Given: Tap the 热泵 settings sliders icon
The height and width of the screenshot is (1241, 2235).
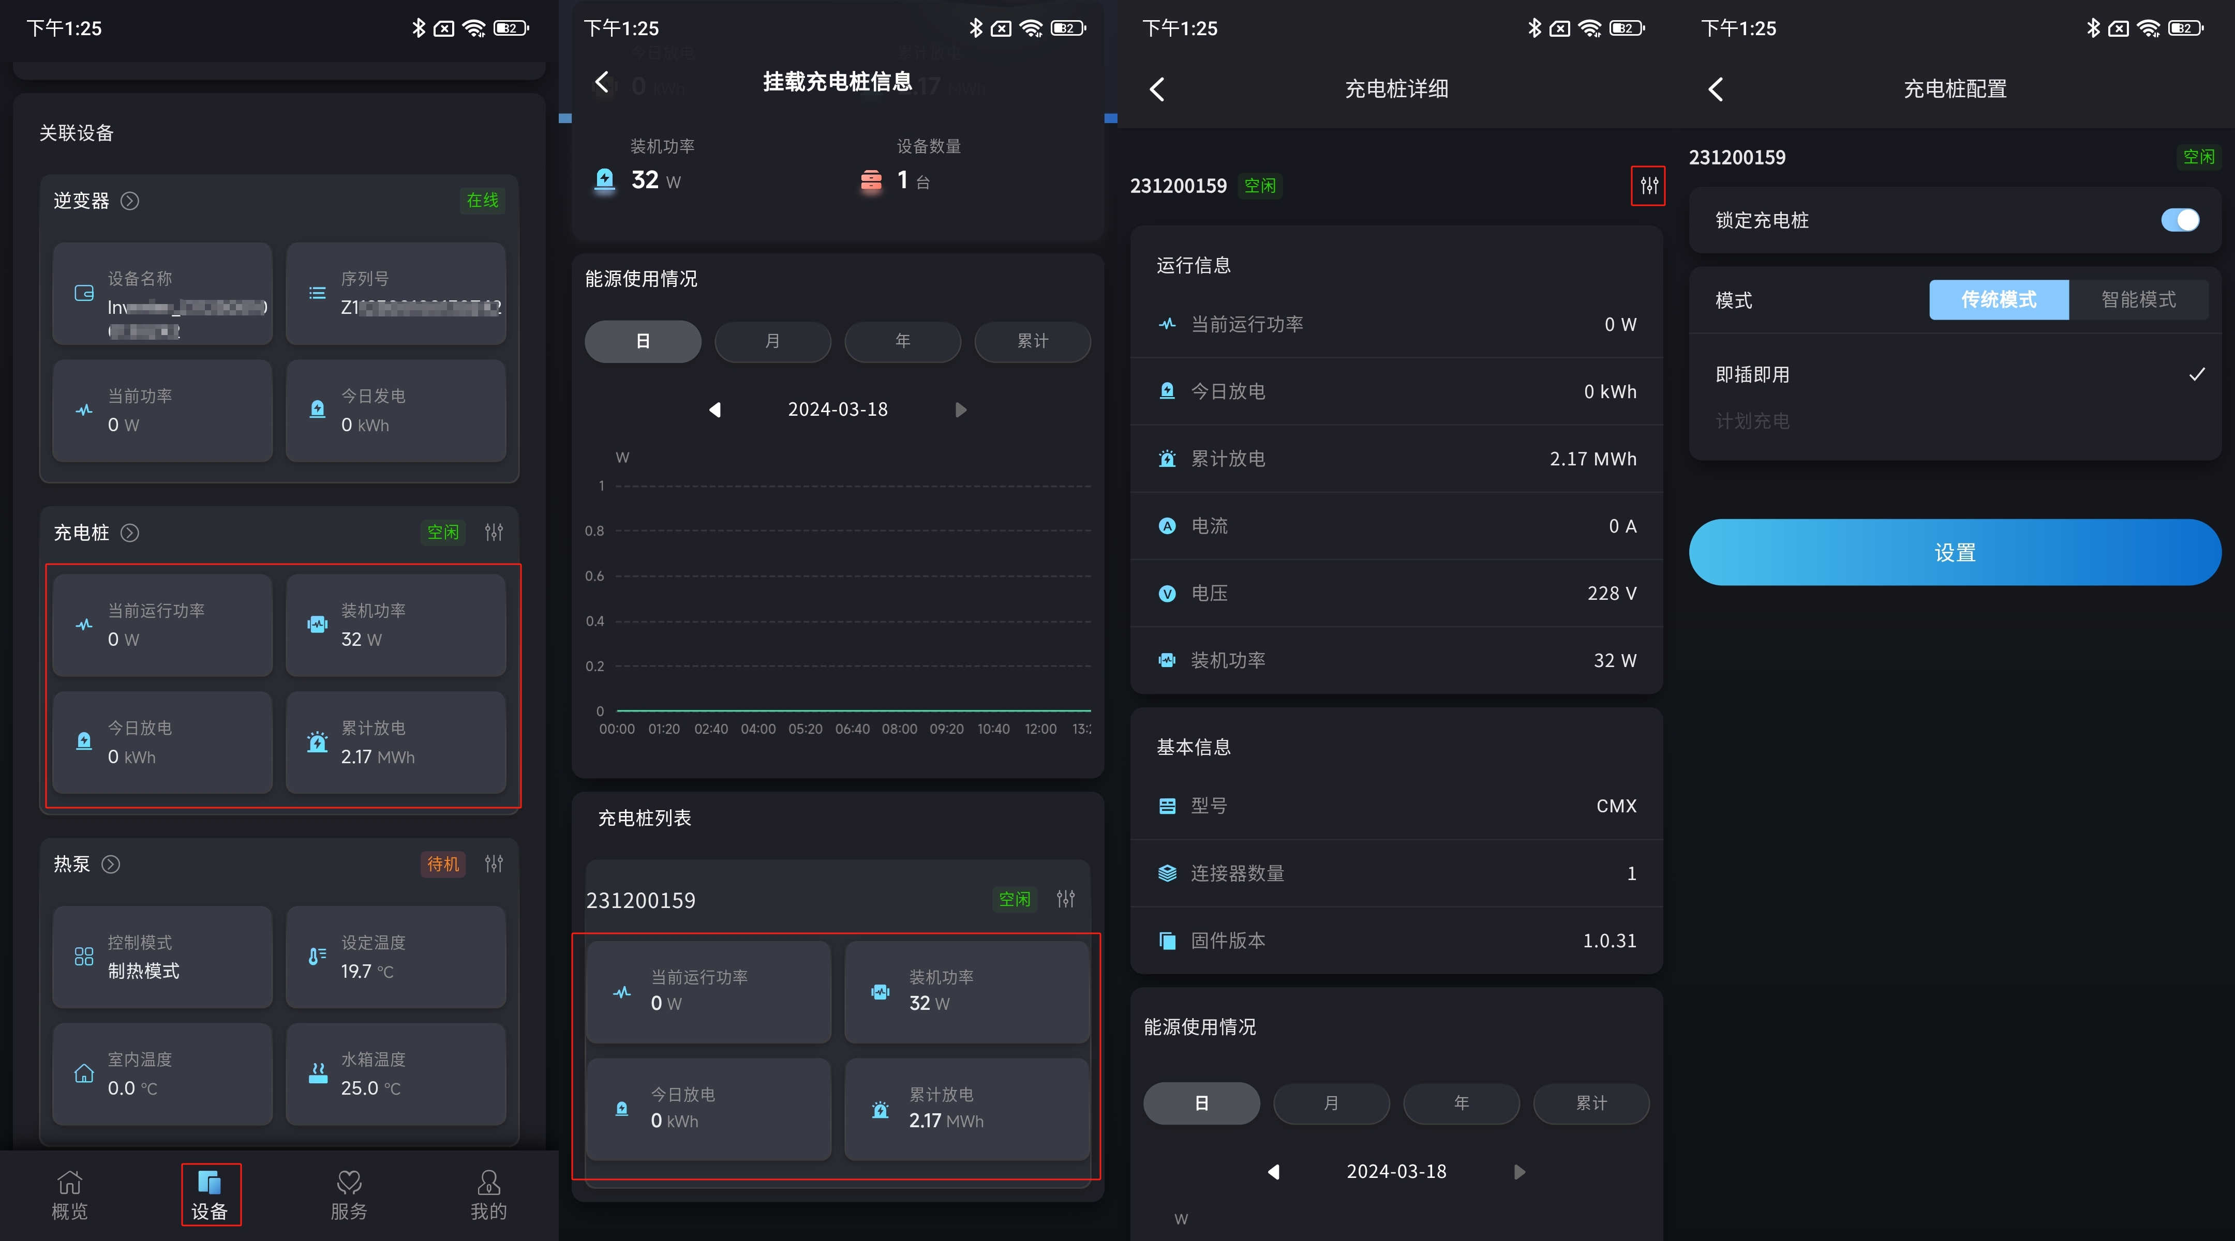Looking at the screenshot, I should (494, 864).
